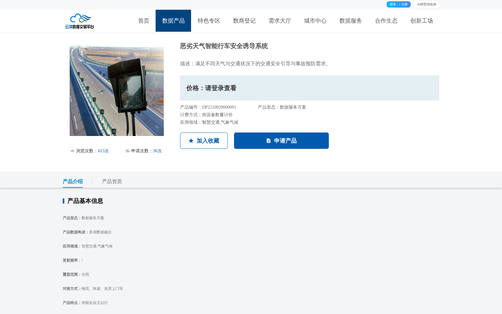This screenshot has width=502, height=314.
Task: Click the 36次 application count
Action: [157, 151]
